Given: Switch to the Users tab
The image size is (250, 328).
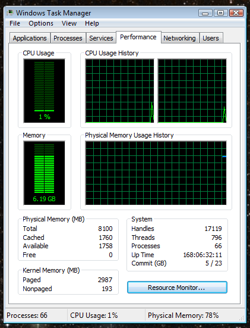Looking at the screenshot, I should [211, 38].
